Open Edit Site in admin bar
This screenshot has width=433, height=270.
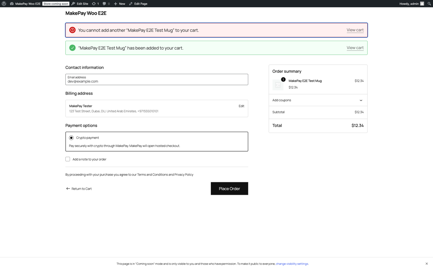tap(80, 4)
